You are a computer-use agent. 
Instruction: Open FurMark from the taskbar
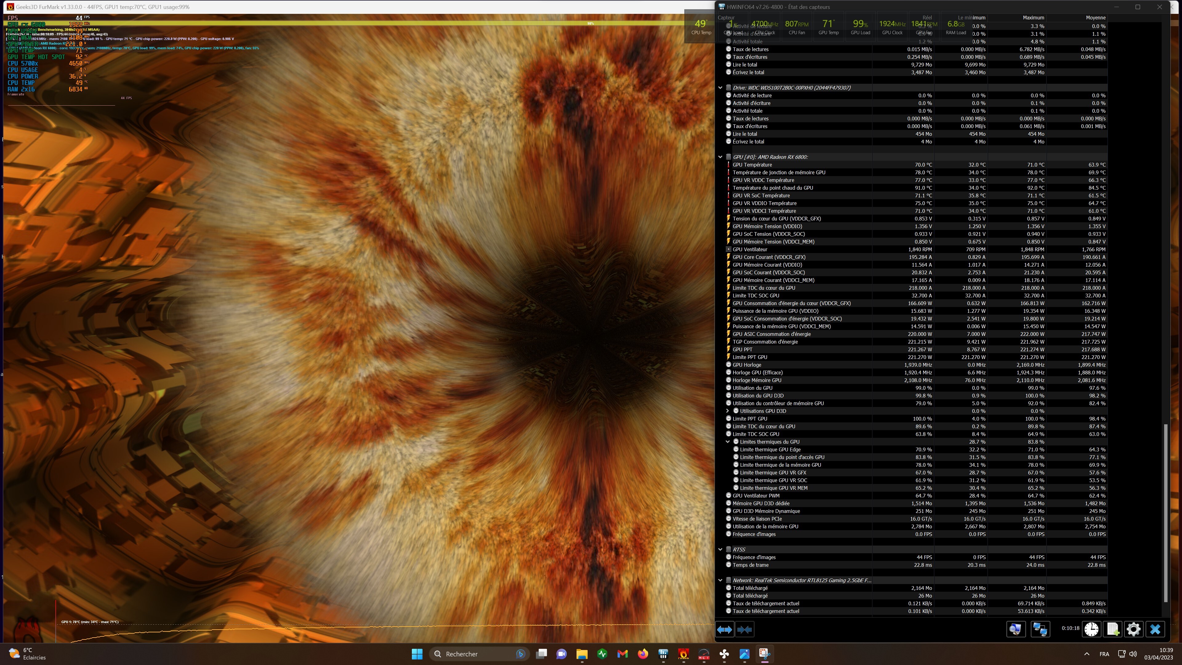click(x=683, y=654)
